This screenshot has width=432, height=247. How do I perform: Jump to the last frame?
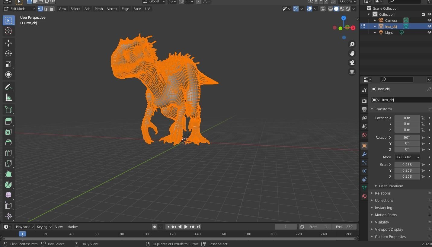tap(198, 227)
